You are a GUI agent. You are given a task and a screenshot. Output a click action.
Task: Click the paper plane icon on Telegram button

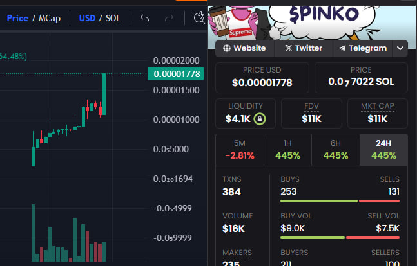pos(342,48)
